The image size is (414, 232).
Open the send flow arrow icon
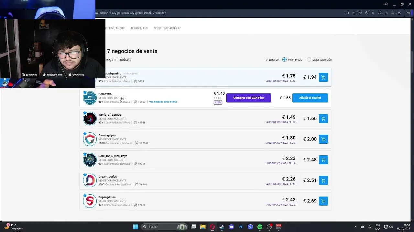pos(373,13)
